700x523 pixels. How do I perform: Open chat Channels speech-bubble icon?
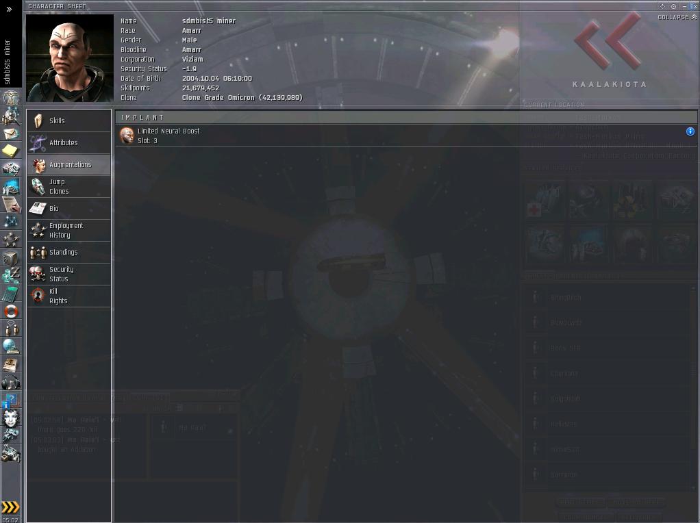point(10,329)
